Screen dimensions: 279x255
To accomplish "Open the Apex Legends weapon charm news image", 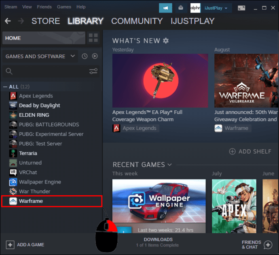I will (x=160, y=80).
